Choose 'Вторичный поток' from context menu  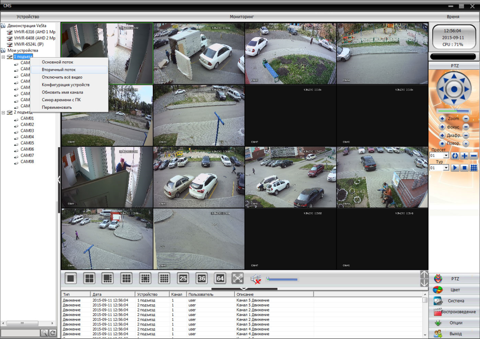coord(59,69)
